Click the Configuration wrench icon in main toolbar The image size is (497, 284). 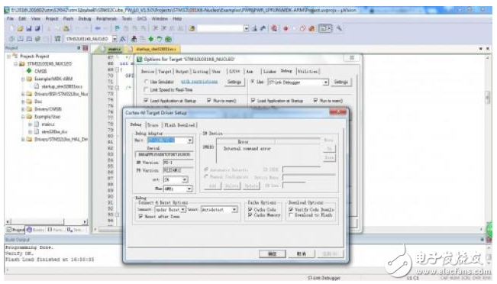click(339, 28)
